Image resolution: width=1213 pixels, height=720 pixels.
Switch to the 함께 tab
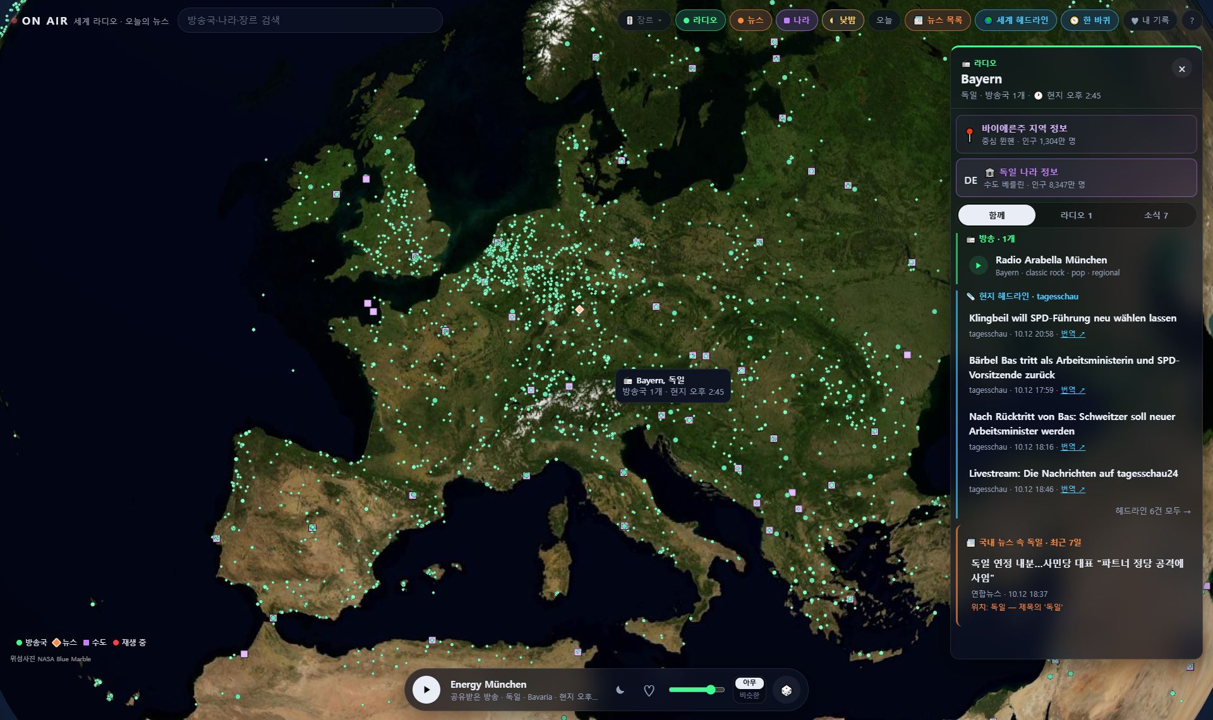click(x=997, y=215)
